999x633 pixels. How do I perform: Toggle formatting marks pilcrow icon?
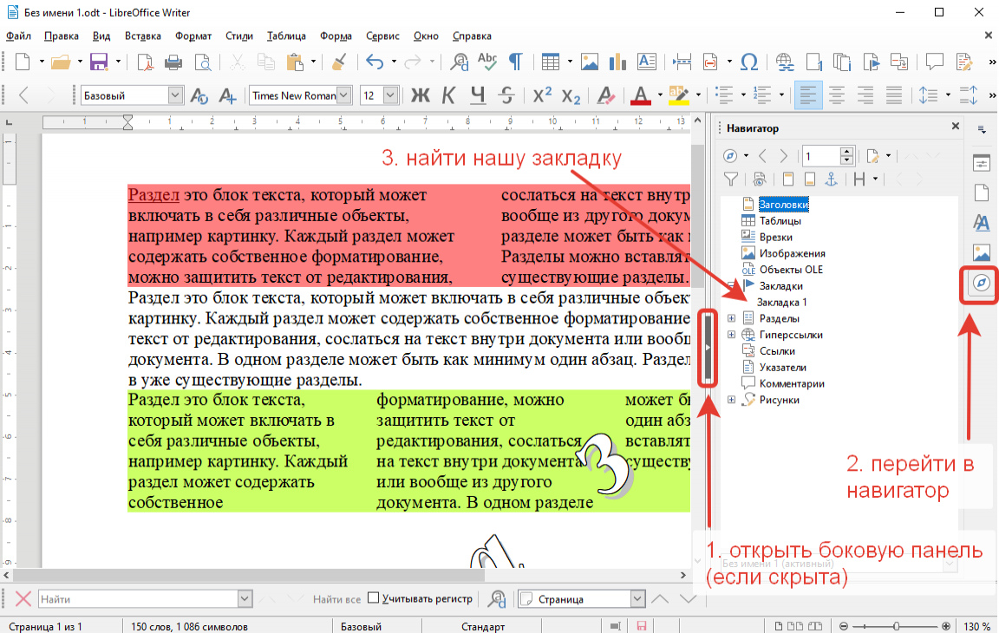point(515,62)
